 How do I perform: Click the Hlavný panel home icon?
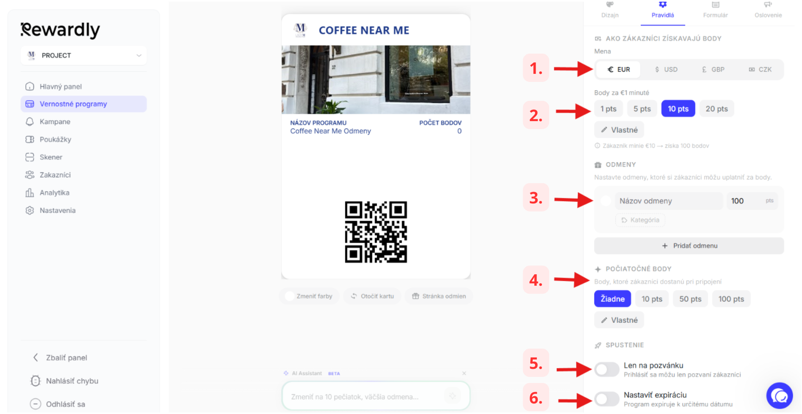(x=30, y=87)
